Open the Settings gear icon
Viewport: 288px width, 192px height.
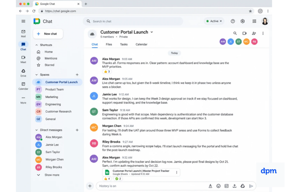point(243,21)
